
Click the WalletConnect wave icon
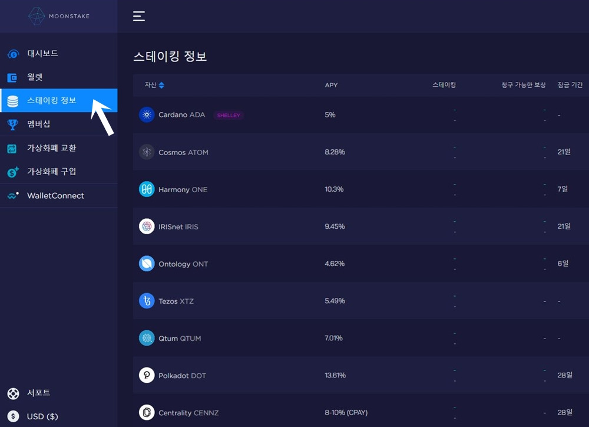13,196
